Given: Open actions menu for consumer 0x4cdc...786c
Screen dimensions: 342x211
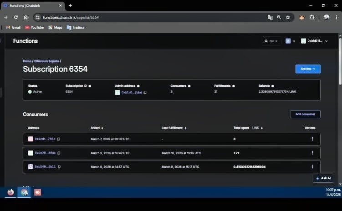Looking at the screenshot, I should 312,139.
